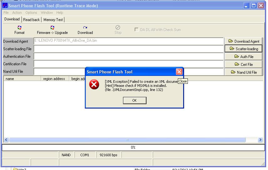Click the Scatter-loading browse button

[x=243, y=49]
